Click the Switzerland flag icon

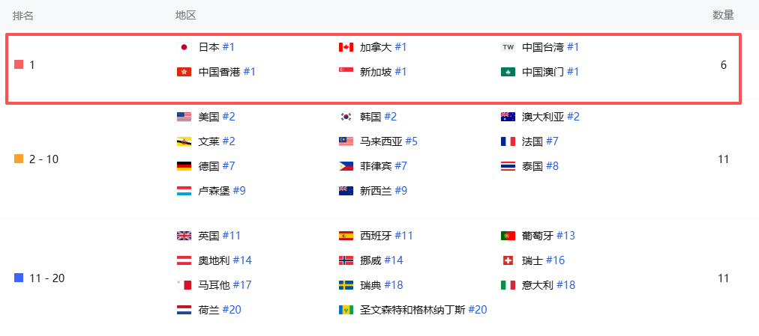508,260
